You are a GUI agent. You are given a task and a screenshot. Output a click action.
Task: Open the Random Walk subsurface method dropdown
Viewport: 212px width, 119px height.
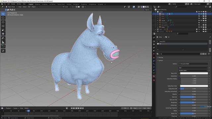[x=193, y=70]
